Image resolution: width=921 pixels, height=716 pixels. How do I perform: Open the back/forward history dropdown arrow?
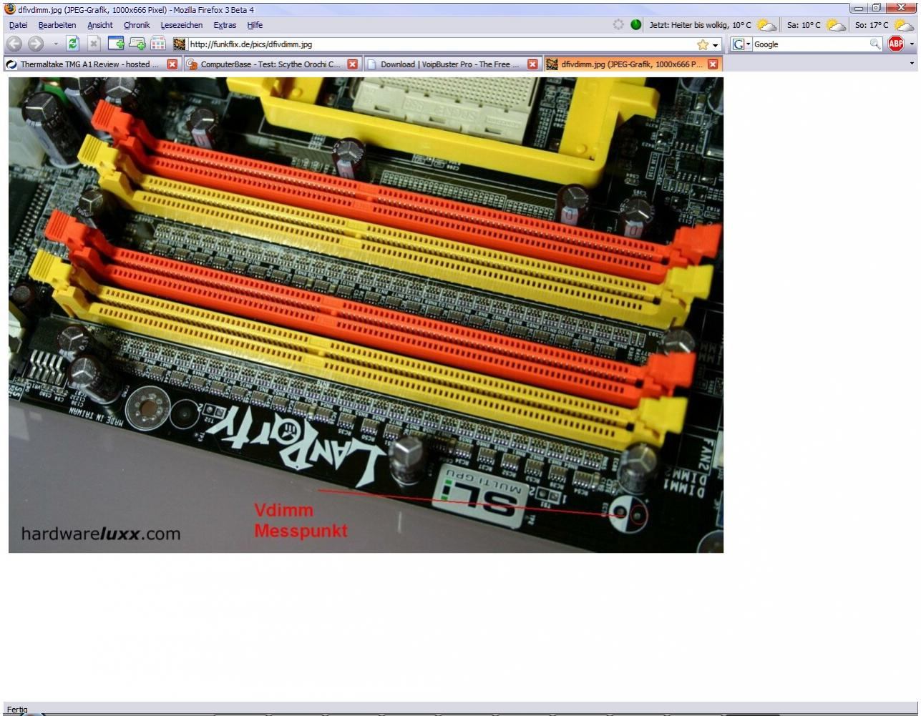56,44
